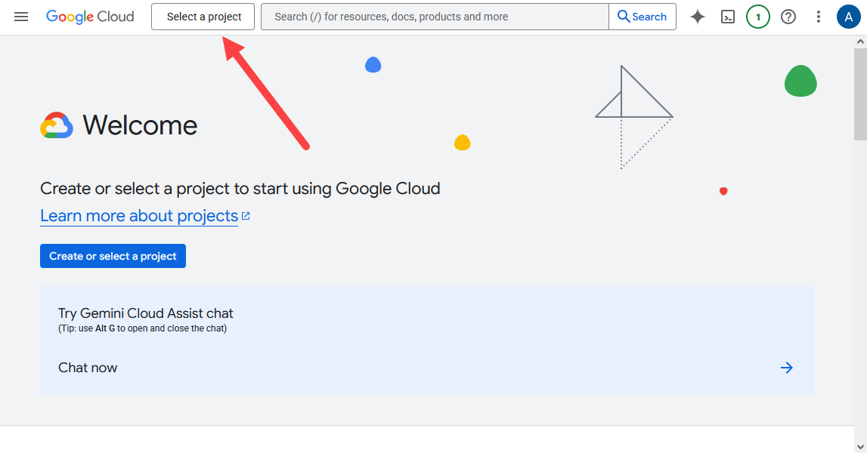The image size is (867, 453).
Task: Open the Select a project picker
Action: (x=203, y=17)
